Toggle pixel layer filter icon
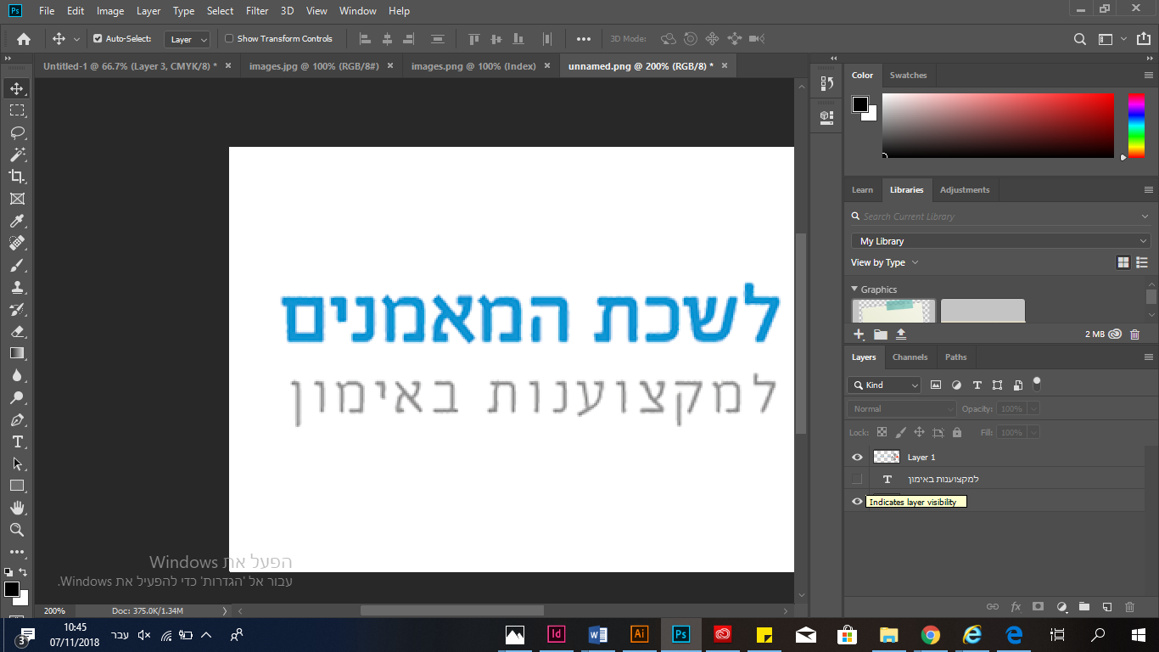 tap(936, 385)
